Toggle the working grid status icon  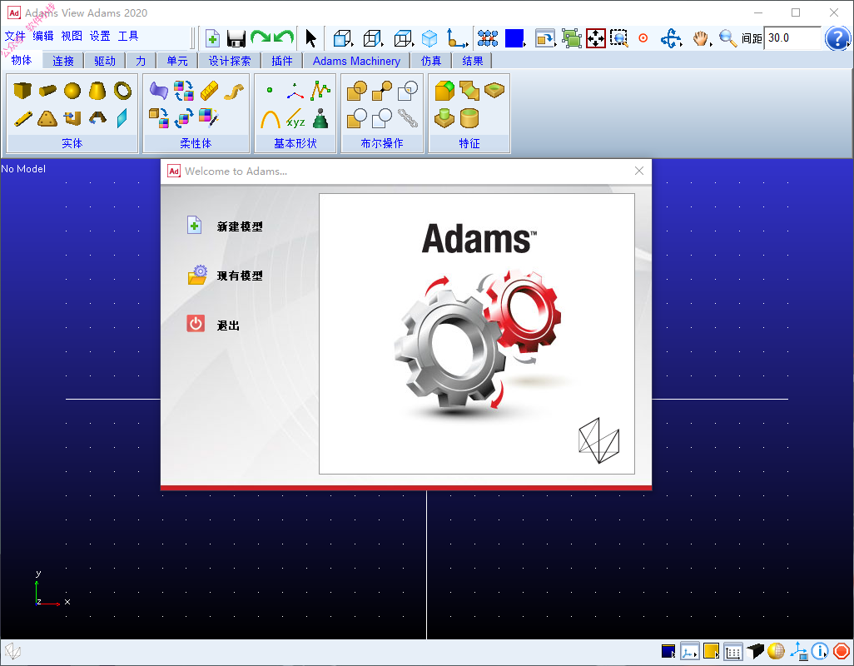pos(733,651)
